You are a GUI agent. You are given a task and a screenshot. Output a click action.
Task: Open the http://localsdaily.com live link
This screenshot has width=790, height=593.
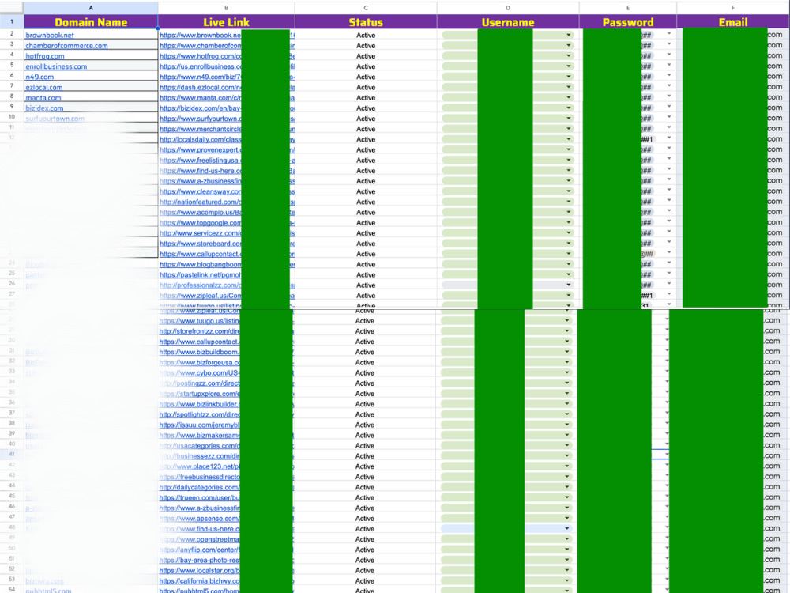(201, 139)
